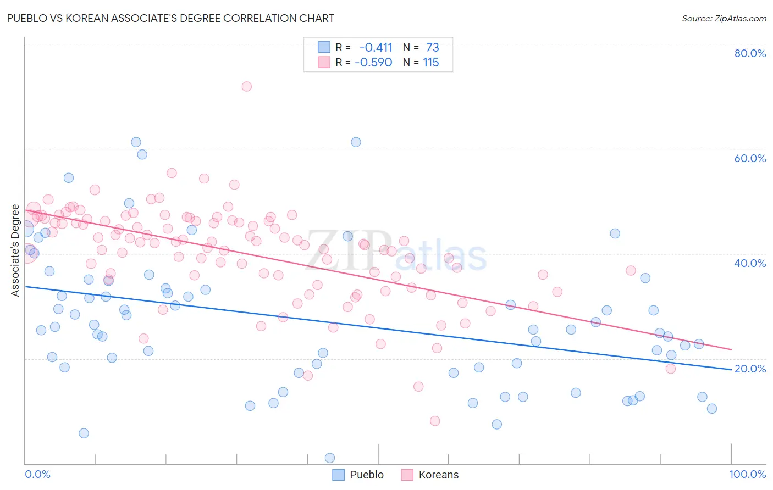Select the Pueblo legend label
Screen dimensions: 773x490
367,475
